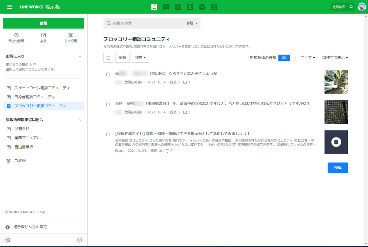Open the first post's vegetable thumbnail

(x=336, y=82)
